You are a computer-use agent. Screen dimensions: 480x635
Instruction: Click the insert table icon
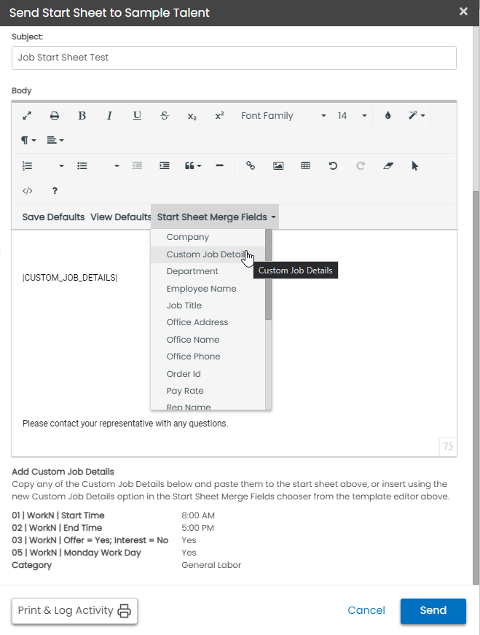(306, 165)
